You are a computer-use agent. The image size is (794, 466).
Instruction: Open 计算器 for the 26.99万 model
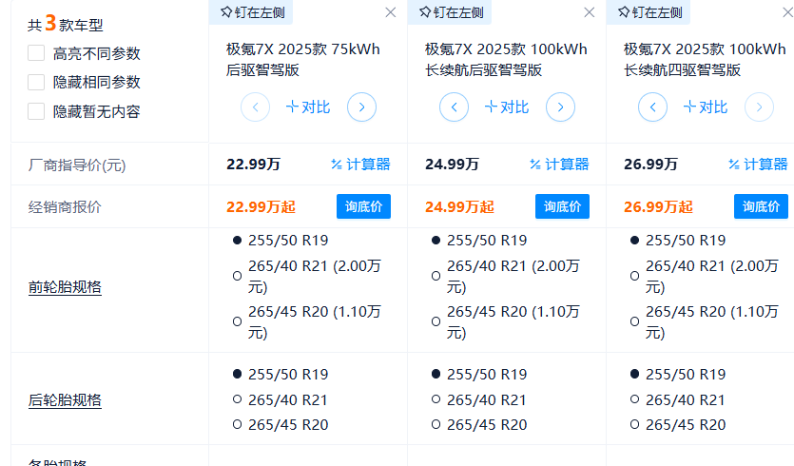[x=758, y=165]
